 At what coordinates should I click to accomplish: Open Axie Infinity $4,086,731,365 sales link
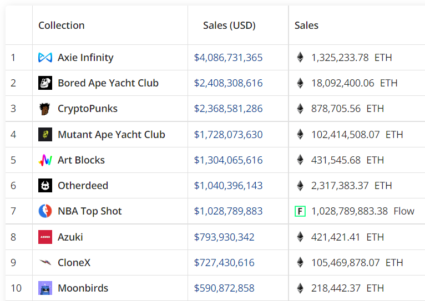tap(228, 58)
